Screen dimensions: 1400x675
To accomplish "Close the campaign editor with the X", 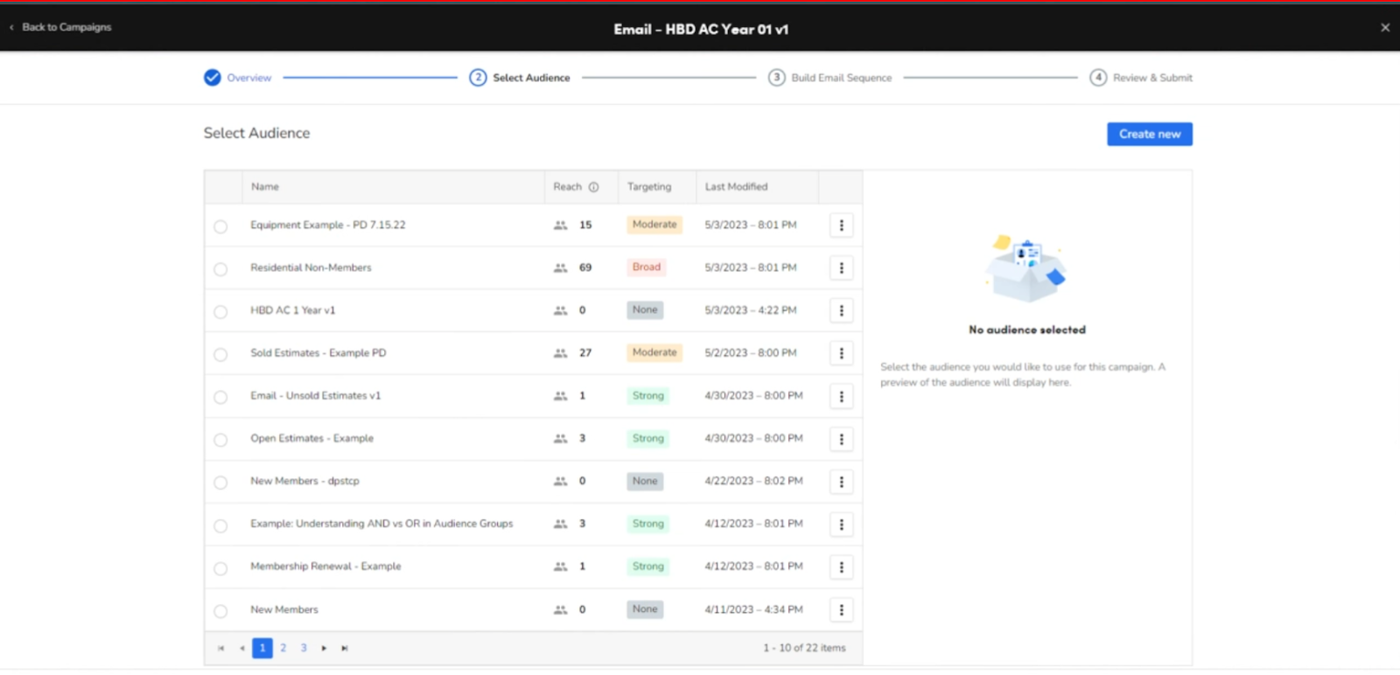I will click(x=1385, y=28).
